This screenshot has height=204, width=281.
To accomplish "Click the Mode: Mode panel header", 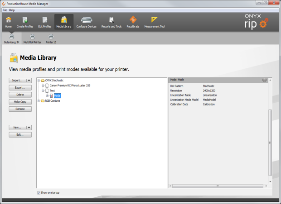I will point(218,80).
